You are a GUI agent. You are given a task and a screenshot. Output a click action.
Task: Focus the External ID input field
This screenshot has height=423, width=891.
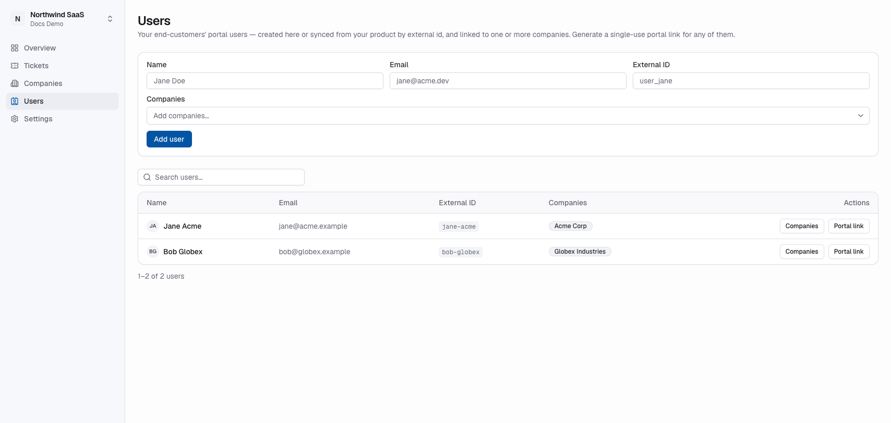pyautogui.click(x=751, y=81)
